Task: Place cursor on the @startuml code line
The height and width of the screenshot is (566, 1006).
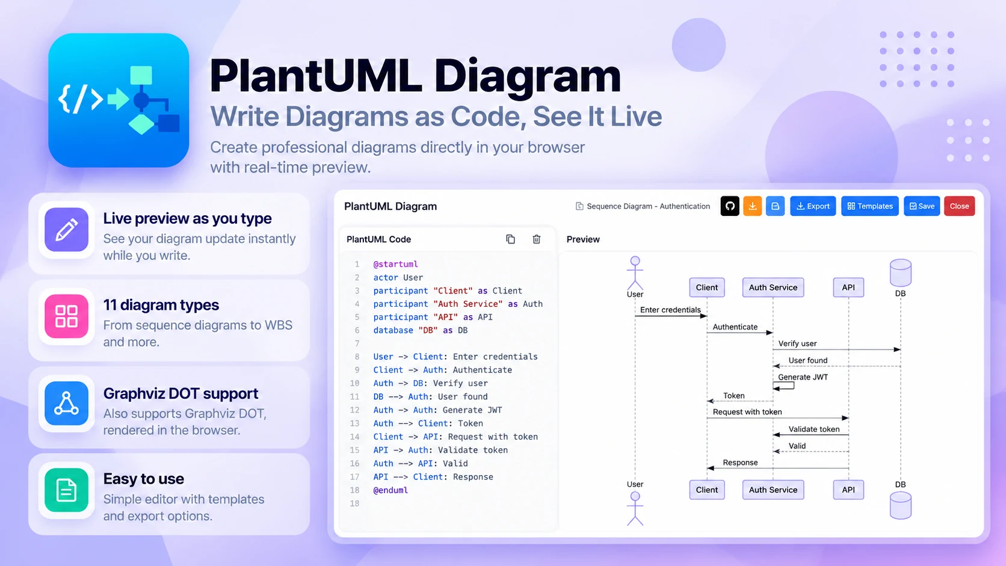Action: point(395,264)
